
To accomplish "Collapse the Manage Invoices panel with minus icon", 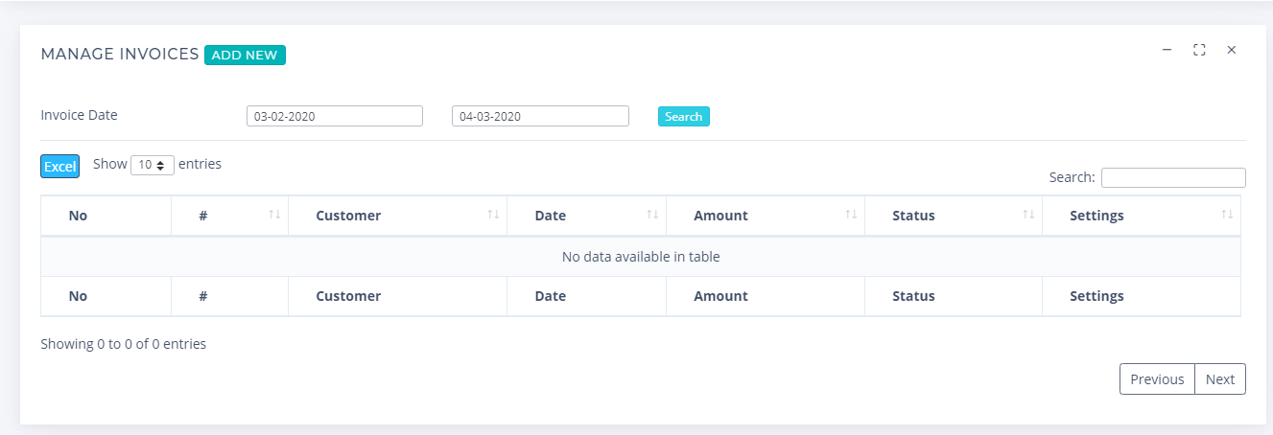I will 1167,49.
